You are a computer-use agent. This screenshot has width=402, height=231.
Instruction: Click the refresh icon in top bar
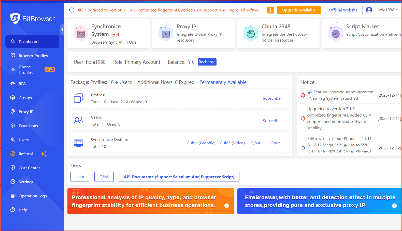tap(72, 10)
